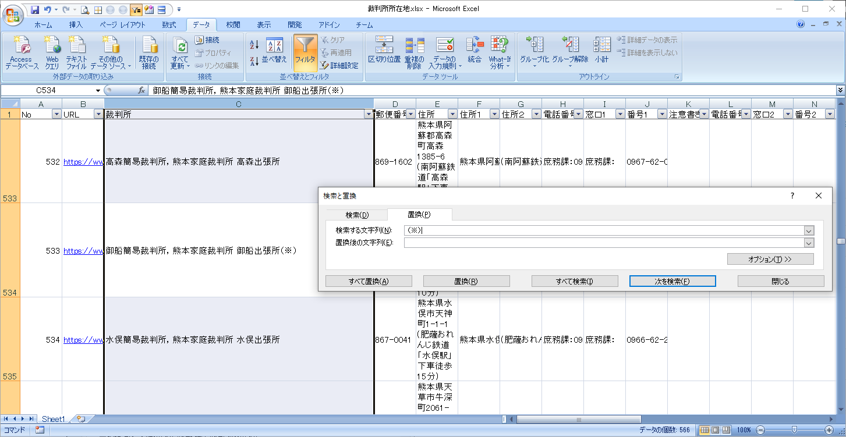Open Print Preview from Quick Access toolbar

[x=85, y=10]
